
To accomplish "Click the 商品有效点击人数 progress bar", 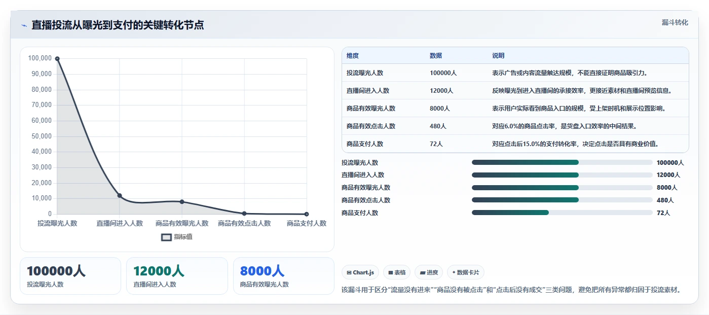I will click(x=562, y=200).
